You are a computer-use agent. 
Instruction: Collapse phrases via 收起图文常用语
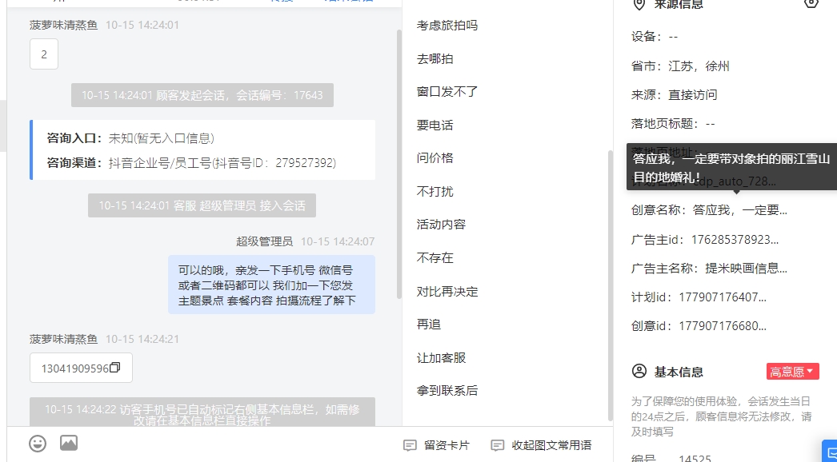pyautogui.click(x=551, y=445)
